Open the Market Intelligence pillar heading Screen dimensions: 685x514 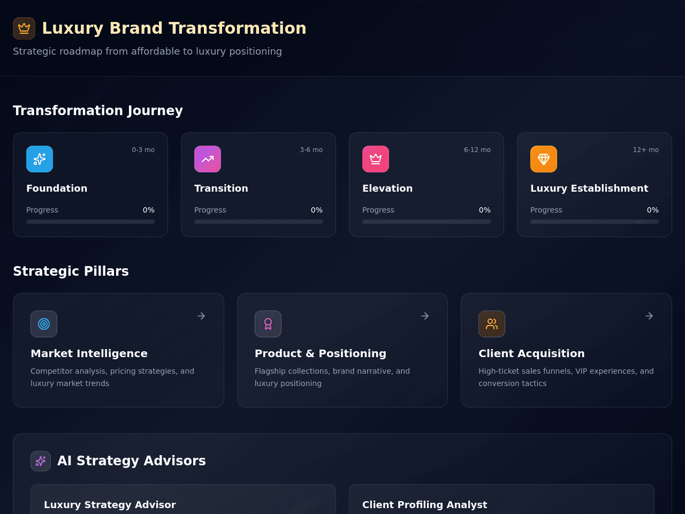point(89,353)
